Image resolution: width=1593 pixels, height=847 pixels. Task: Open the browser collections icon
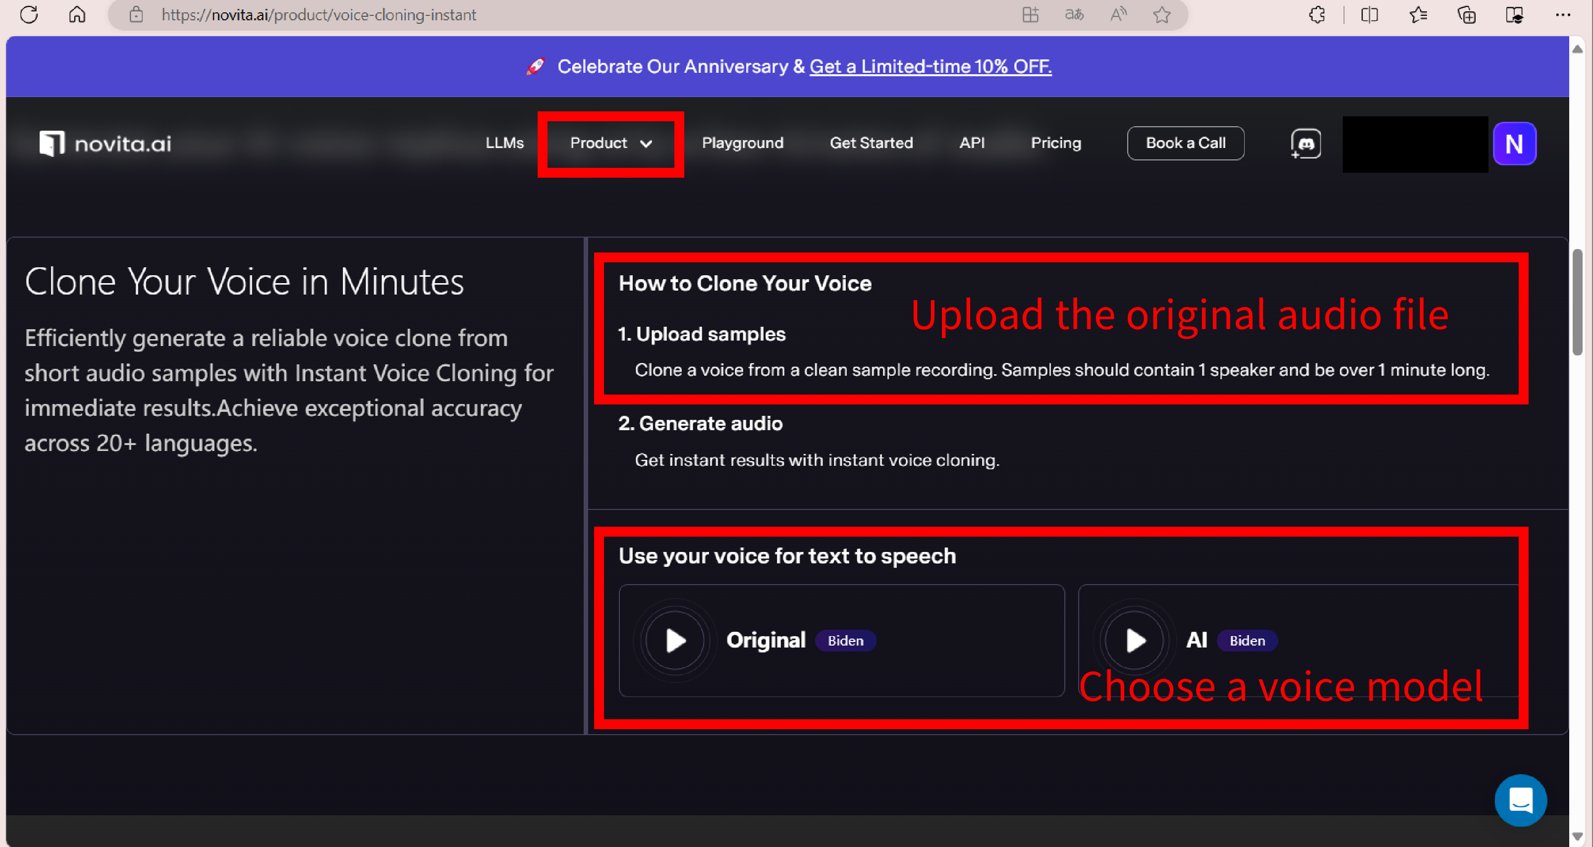tap(1466, 14)
